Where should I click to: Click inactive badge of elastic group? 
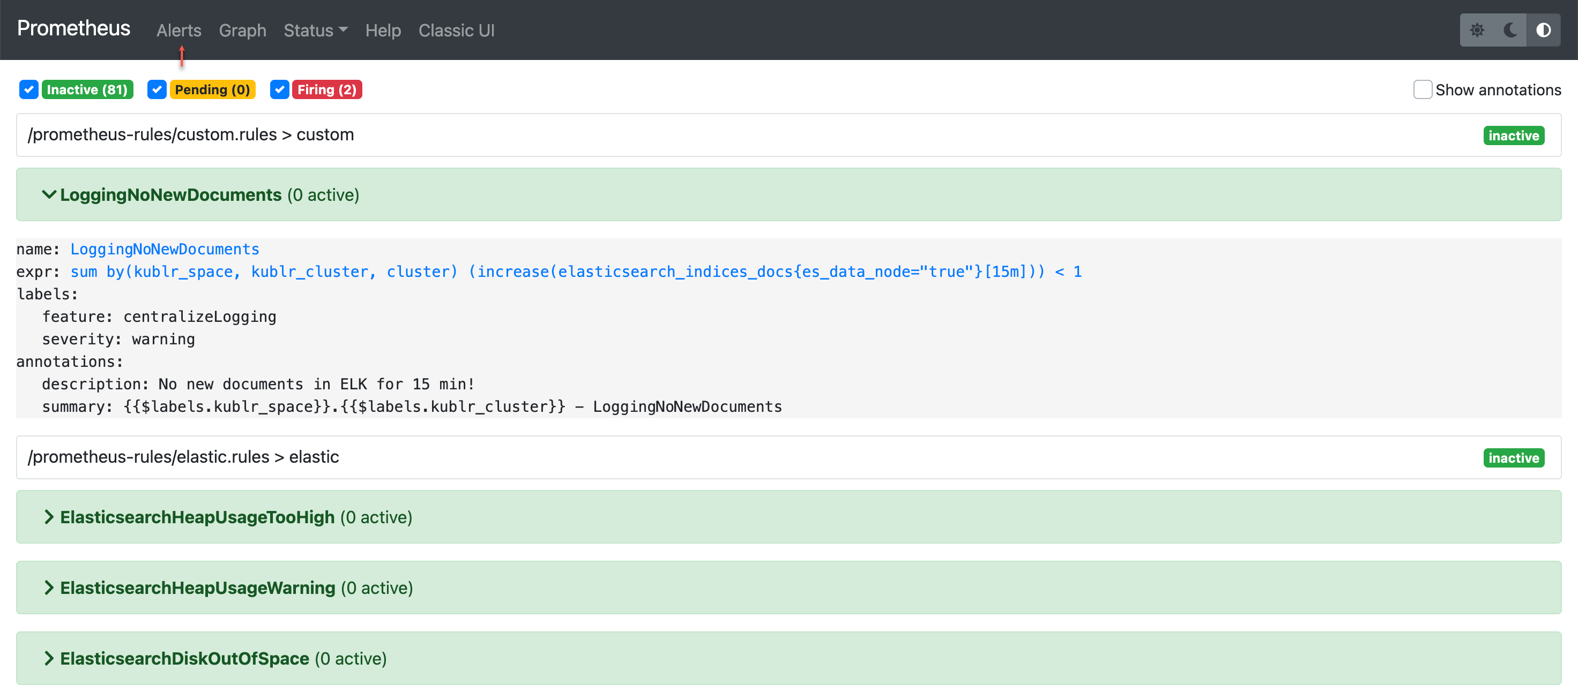coord(1514,458)
